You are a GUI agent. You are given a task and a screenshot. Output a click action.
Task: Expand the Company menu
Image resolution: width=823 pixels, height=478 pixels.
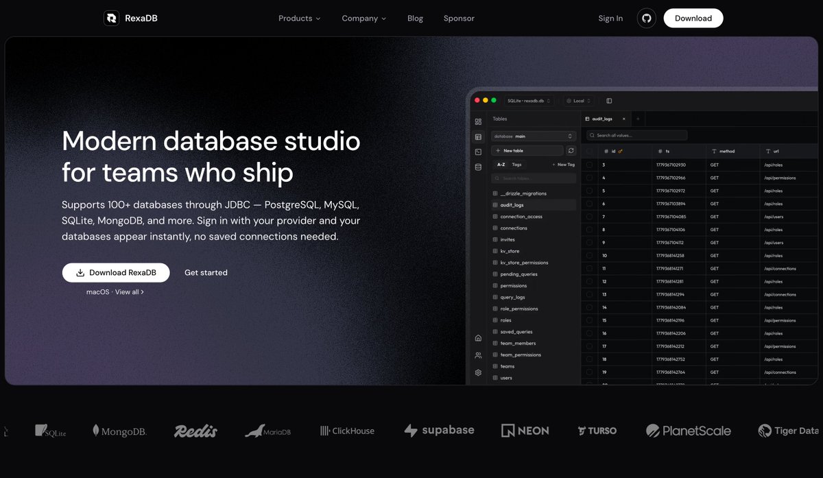(364, 19)
